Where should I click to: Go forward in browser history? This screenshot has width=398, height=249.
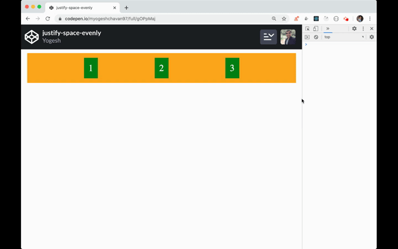37,19
